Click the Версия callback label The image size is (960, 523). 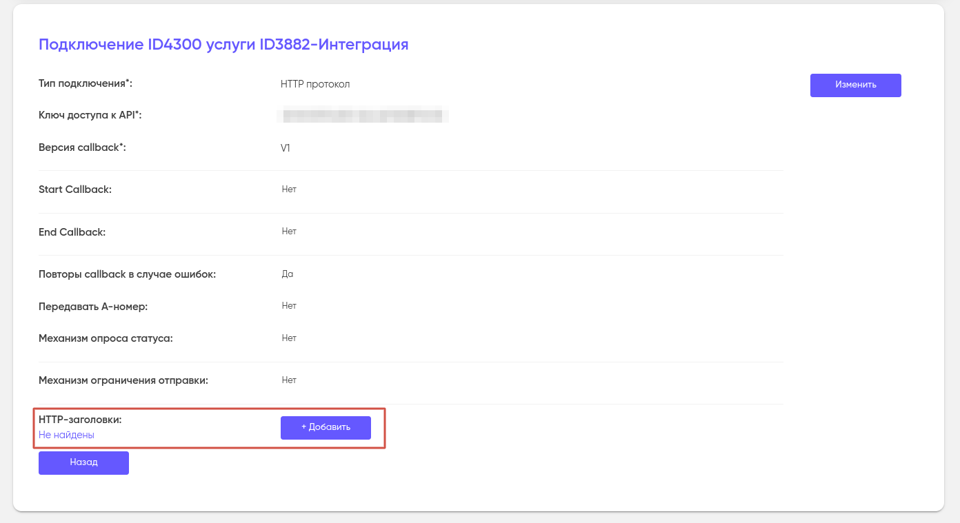click(82, 147)
